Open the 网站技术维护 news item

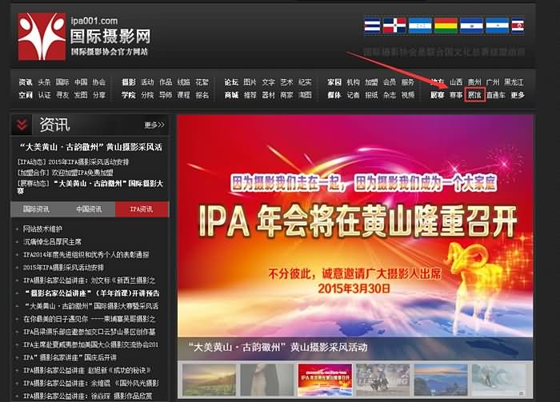42,229
